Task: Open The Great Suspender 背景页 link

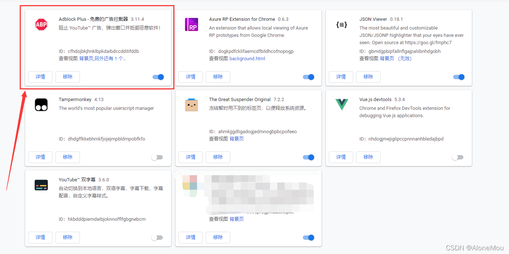Action: [236, 139]
